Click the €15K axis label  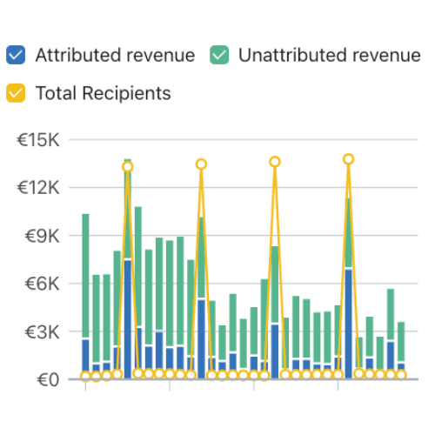pos(38,140)
